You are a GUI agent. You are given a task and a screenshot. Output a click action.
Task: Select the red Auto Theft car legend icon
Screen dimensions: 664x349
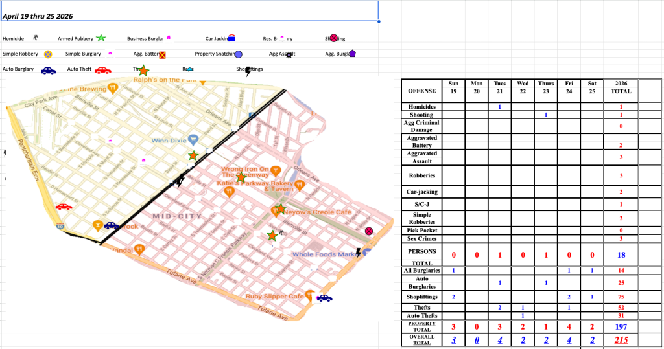[x=102, y=70]
